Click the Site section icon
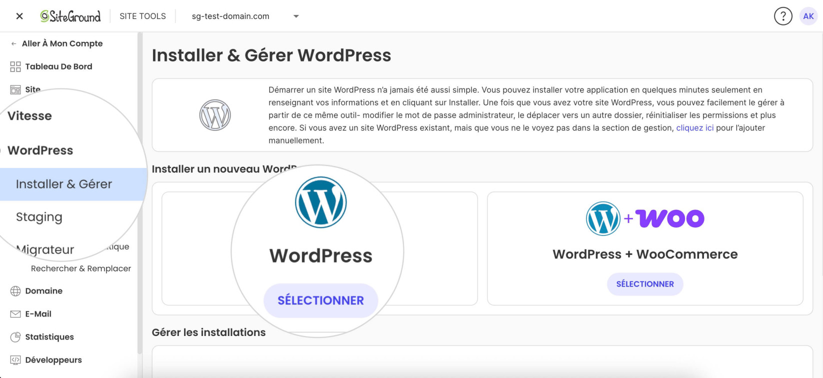The image size is (823, 378). click(x=15, y=89)
